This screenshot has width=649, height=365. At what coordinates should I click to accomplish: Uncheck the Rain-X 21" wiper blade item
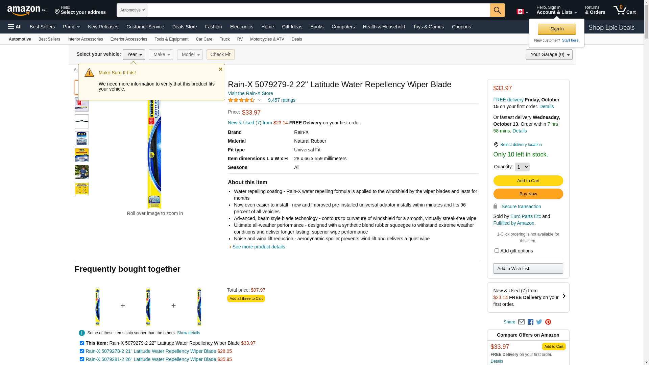82,351
